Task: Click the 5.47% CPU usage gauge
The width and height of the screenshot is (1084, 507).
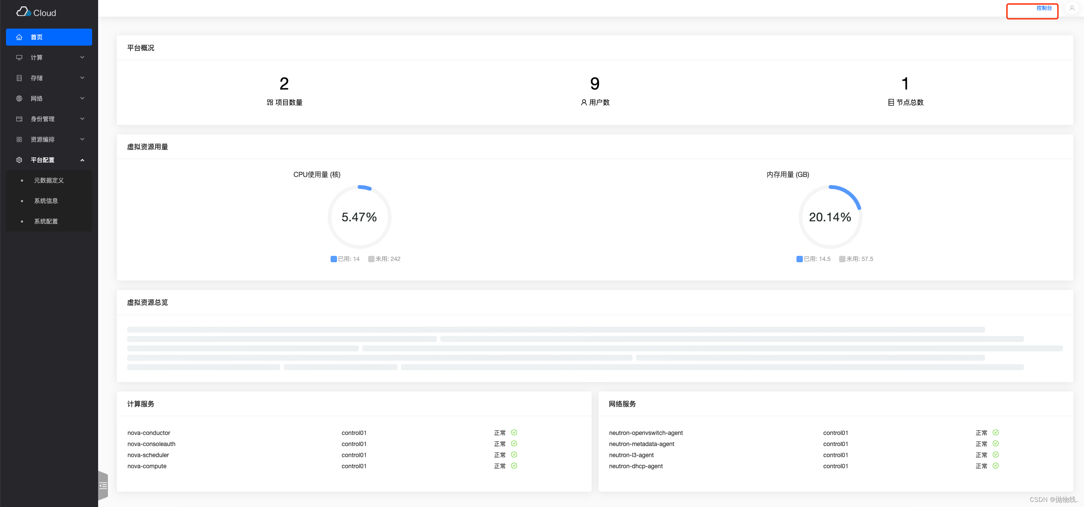Action: [359, 217]
